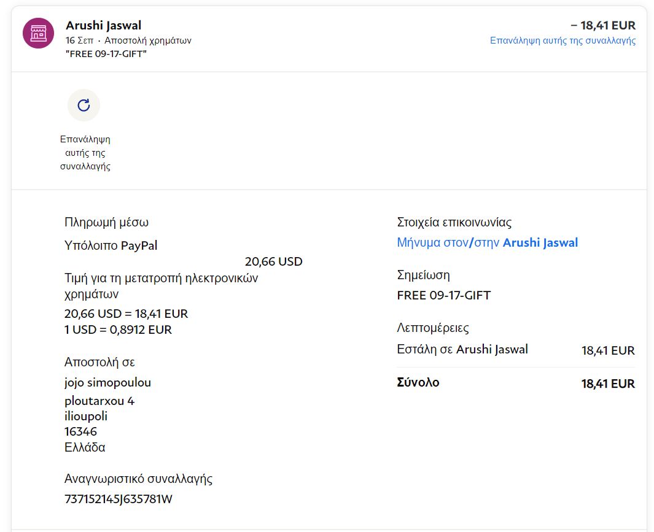Open Μήνυμα στον/στην Arushi Jaswal link
Screen dimensions: 654x532
pos(488,242)
